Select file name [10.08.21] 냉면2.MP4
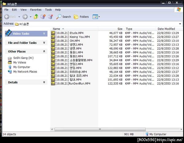The width and height of the screenshot is (184, 143). 69,44
